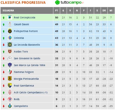Click the Campolieto club crest
The image size is (115, 110).
click(x=10, y=106)
